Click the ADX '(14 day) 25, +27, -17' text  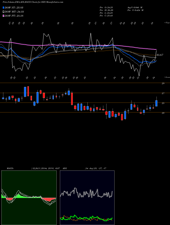96,168
